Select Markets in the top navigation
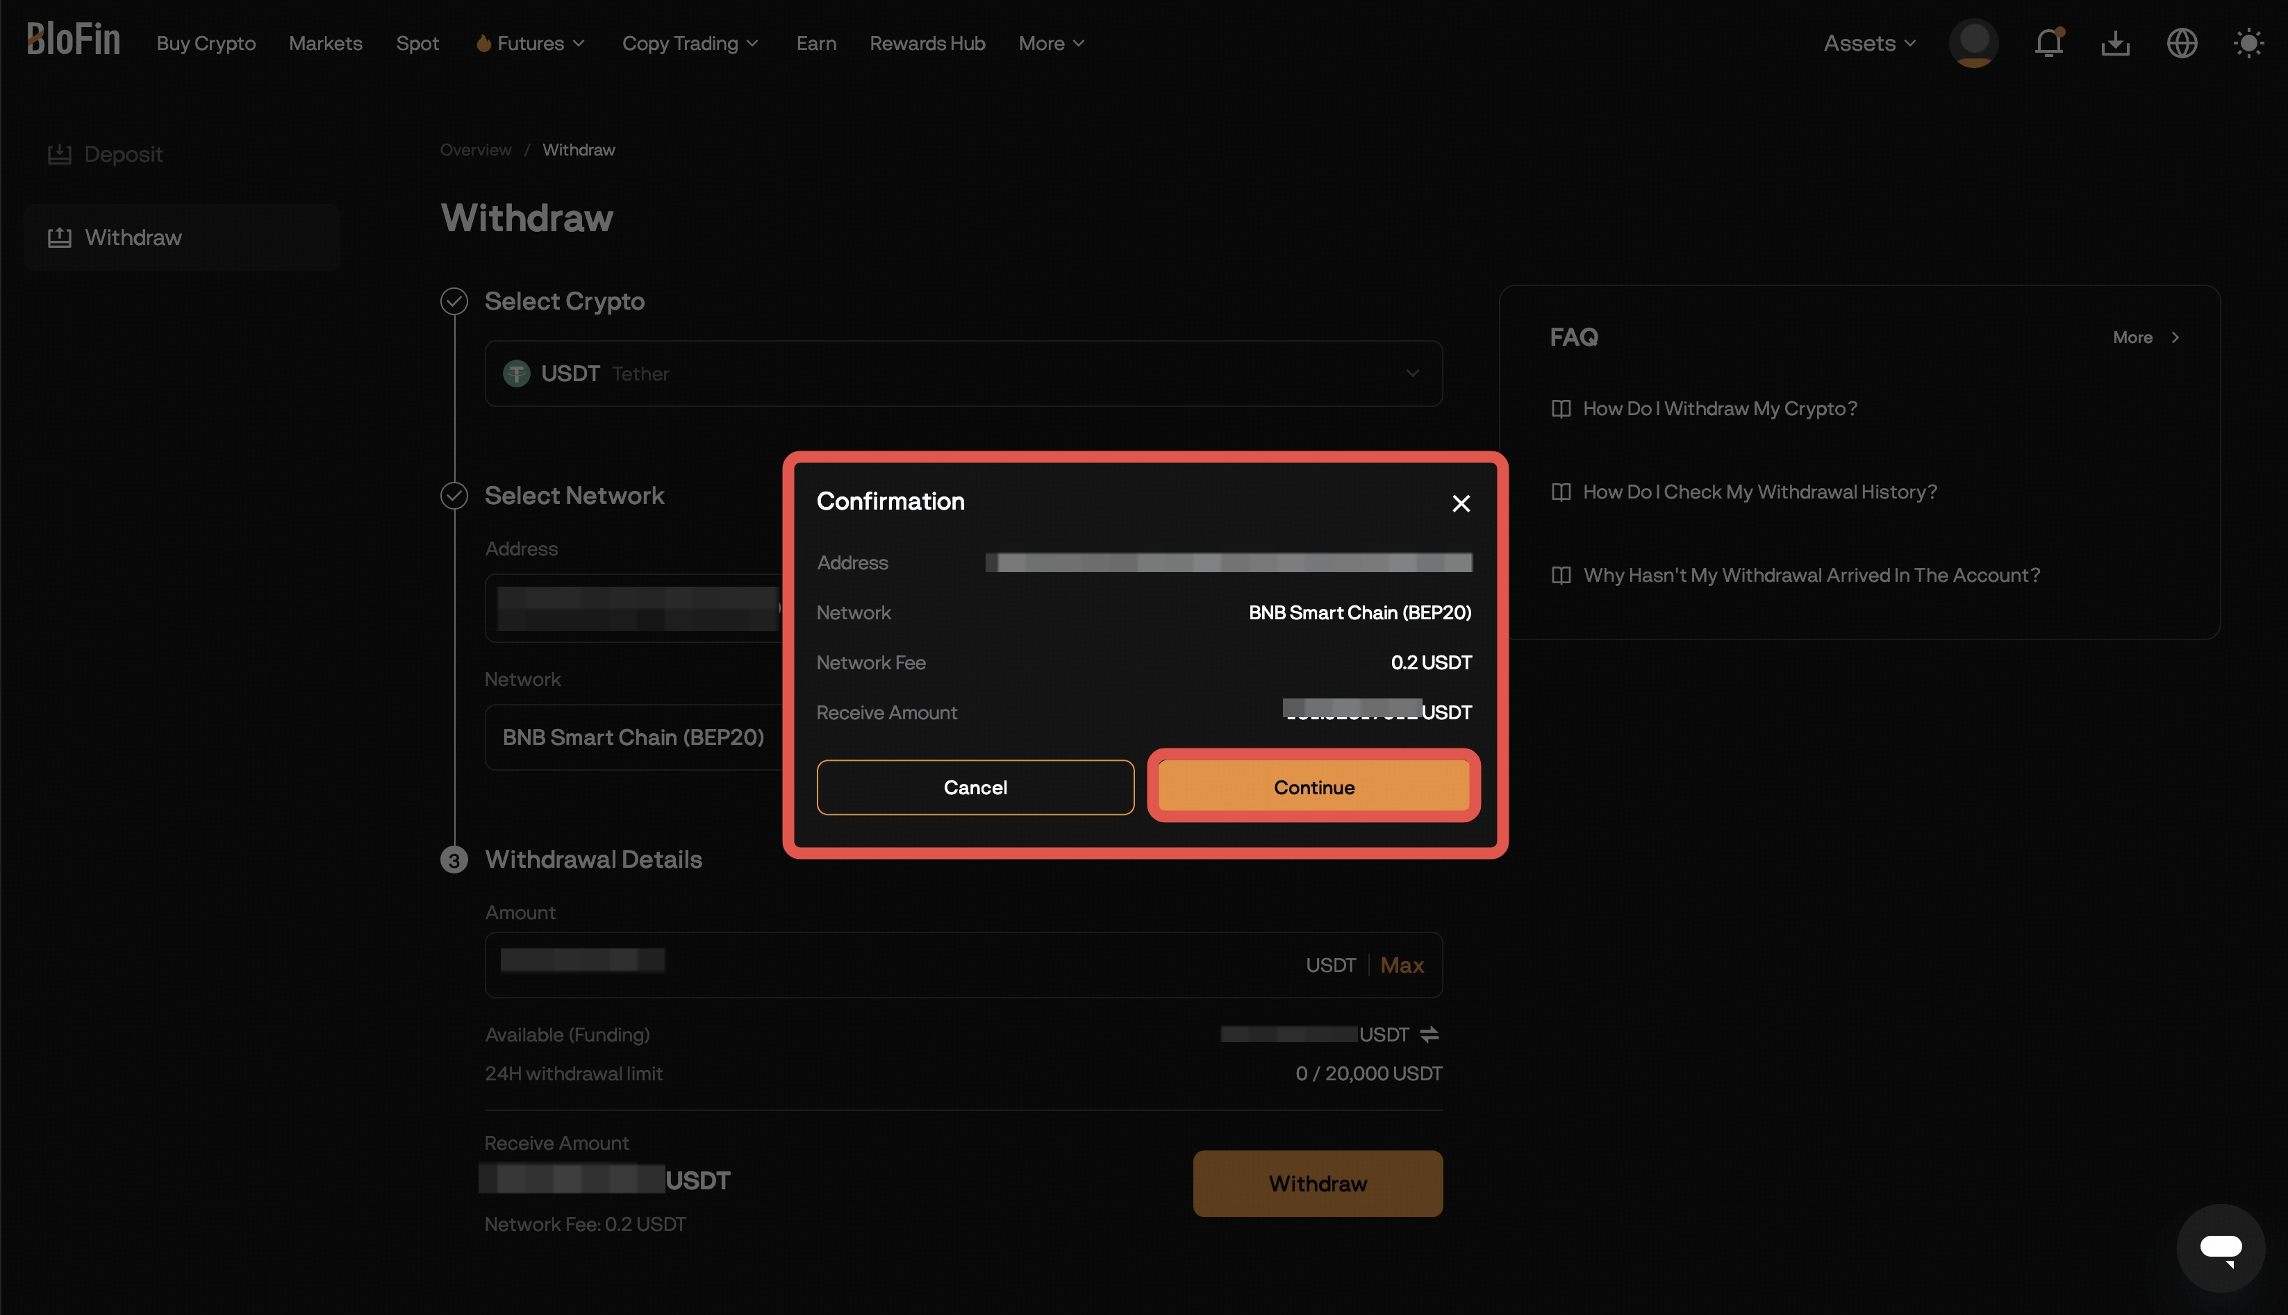2288x1315 pixels. [x=325, y=42]
